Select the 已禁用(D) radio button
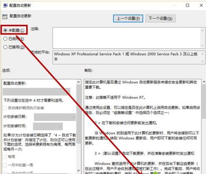Screen dimensions: 206x174 pyautogui.click(x=5, y=47)
